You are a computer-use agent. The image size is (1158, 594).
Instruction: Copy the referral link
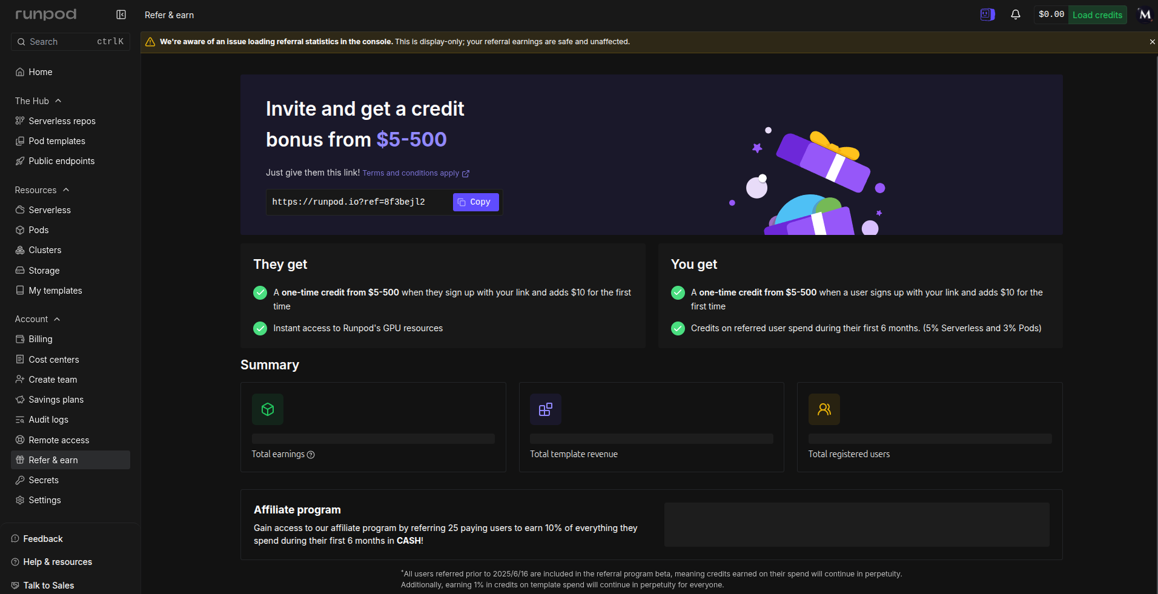point(475,202)
